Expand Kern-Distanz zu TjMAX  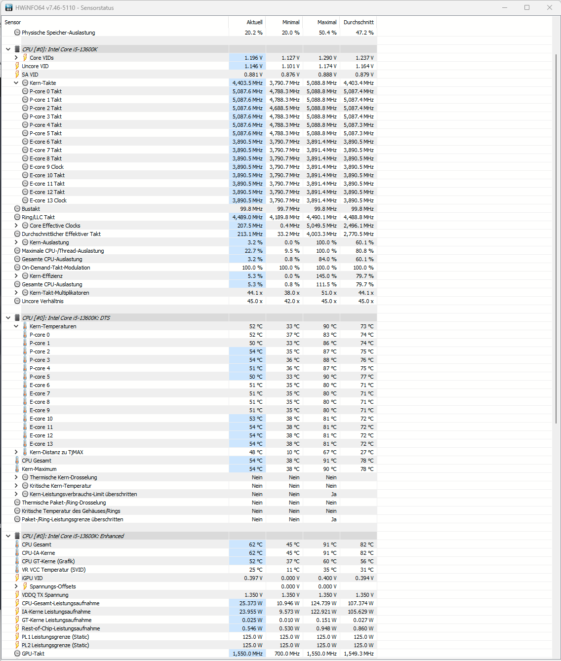pyautogui.click(x=16, y=452)
